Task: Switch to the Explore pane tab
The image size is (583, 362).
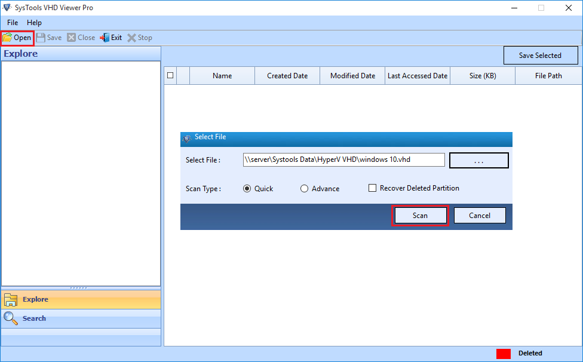Action: pyautogui.click(x=81, y=299)
